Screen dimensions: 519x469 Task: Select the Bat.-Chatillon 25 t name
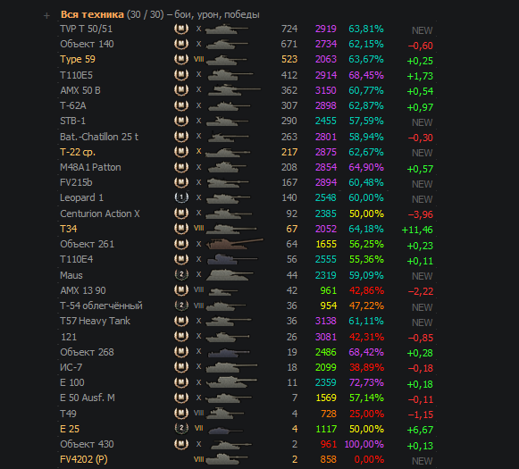tap(99, 137)
